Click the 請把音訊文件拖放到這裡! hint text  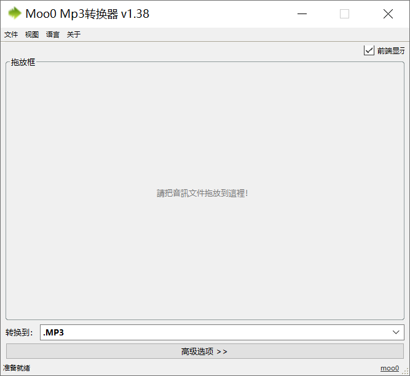click(202, 194)
